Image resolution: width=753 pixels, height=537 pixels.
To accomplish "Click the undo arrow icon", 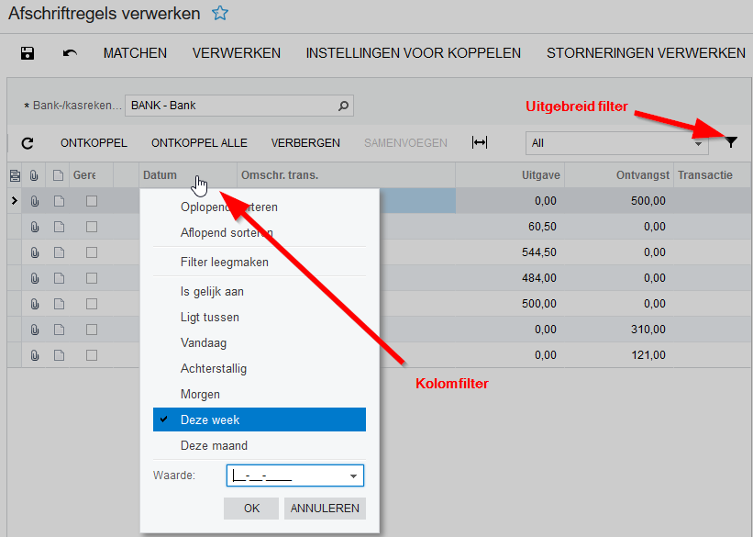I will (x=70, y=53).
